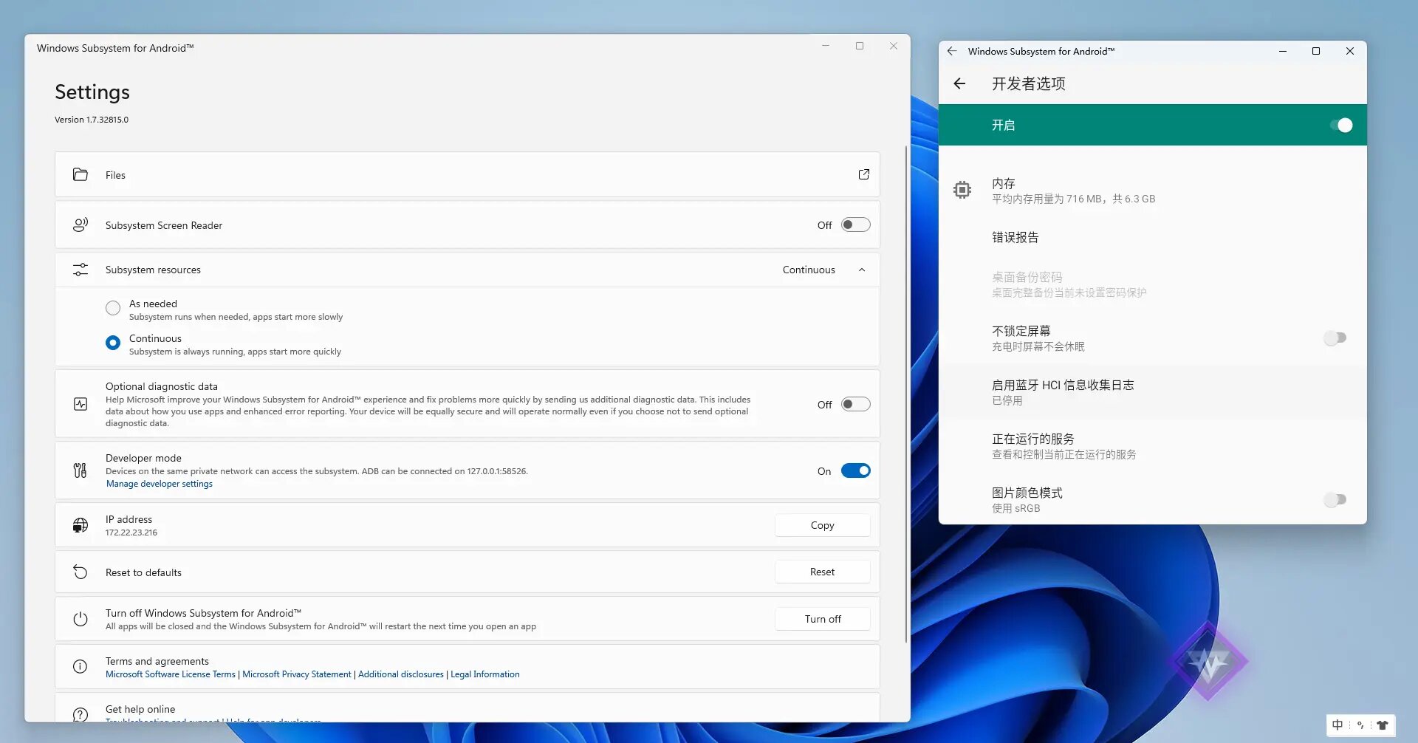Screen dimensions: 1418x743
Task: Open Microsoft Privacy Statement link
Action: tap(297, 674)
